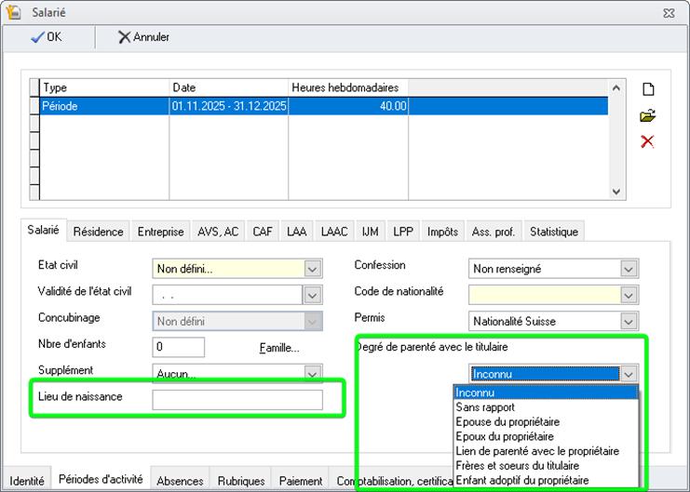Image resolution: width=690 pixels, height=492 pixels.
Task: Select Enfant adoptif du propriétaire option
Action: [521, 480]
